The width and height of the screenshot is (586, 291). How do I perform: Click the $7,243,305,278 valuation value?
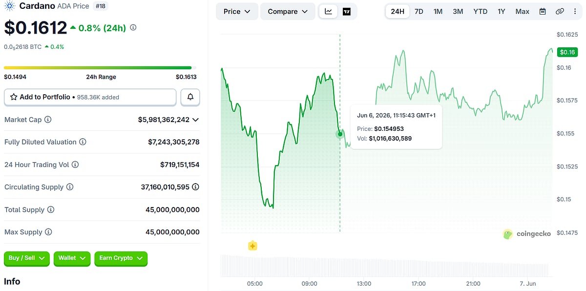coord(174,142)
